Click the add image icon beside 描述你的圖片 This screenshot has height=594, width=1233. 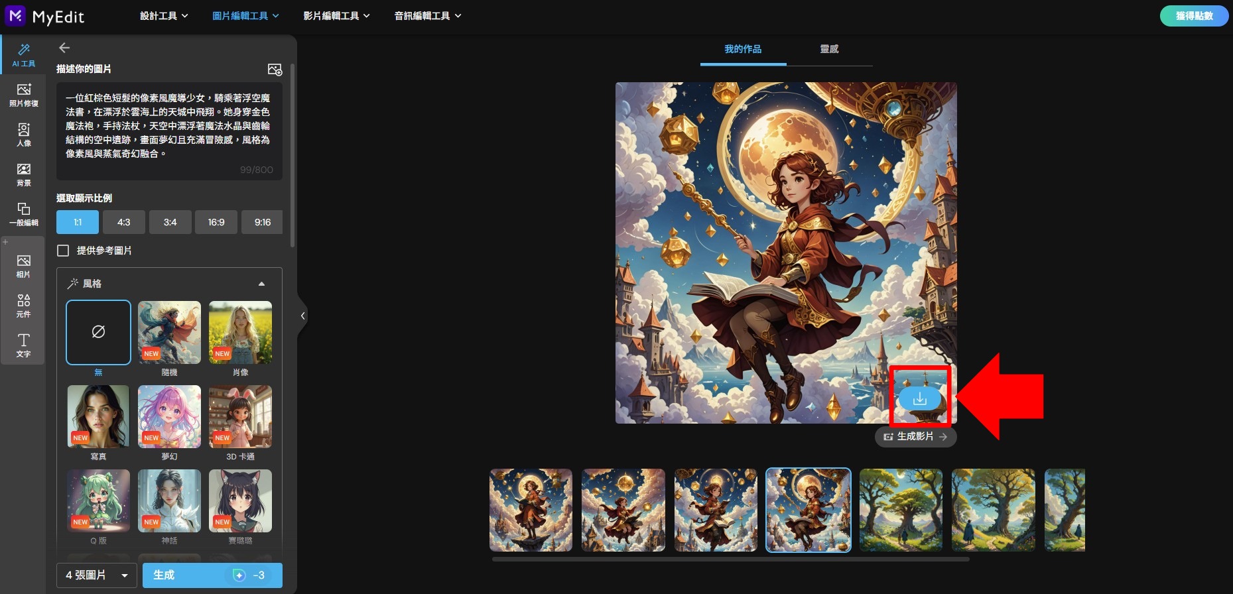click(x=275, y=70)
